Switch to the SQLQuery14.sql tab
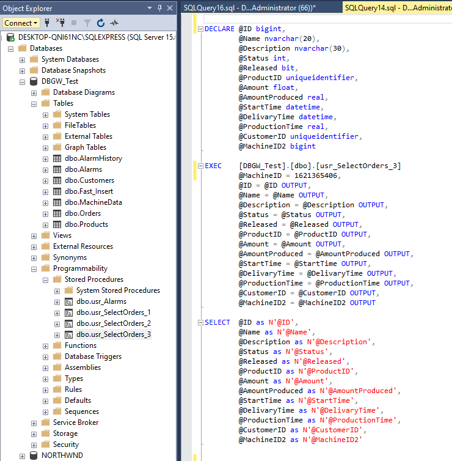Screen dimensions: 452x461 397,7
